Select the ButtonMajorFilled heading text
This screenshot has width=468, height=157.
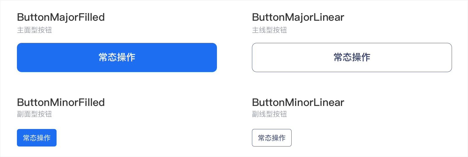(61, 17)
